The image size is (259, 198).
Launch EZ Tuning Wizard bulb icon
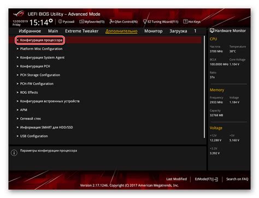145,22
